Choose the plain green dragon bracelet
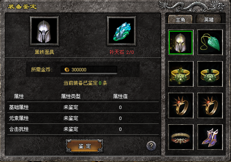 click(x=210, y=74)
